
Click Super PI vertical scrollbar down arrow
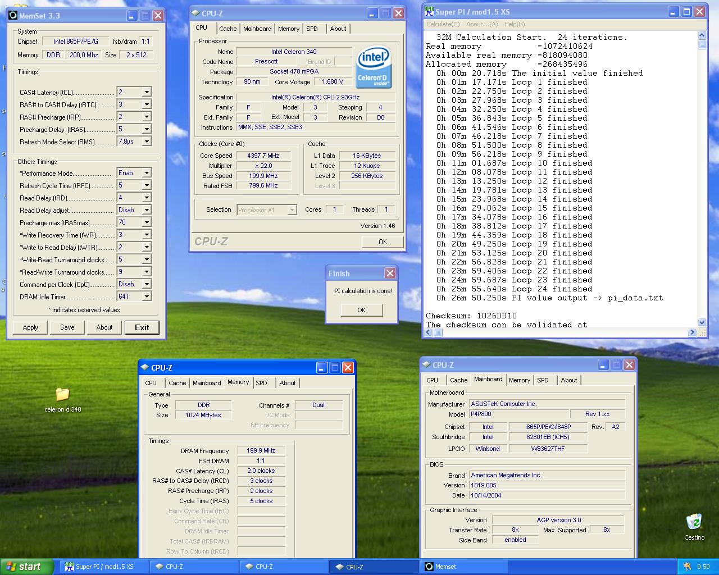tap(702, 323)
